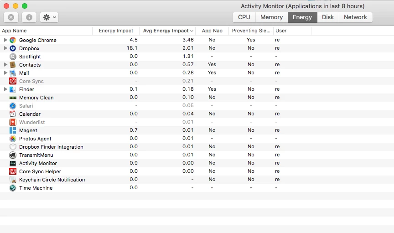Click Chrome's Yes preventing sleep value
Screen dimensions: 394x233
(251, 40)
